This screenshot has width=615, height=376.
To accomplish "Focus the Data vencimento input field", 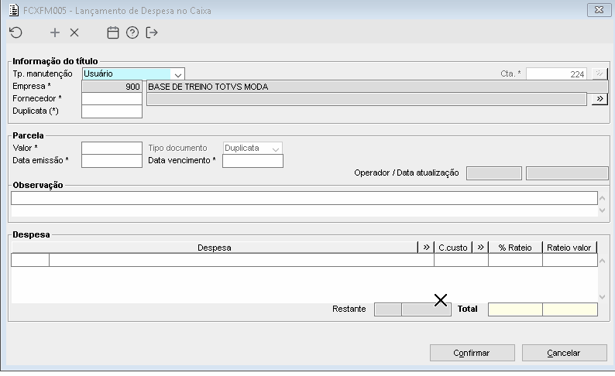I will click(x=253, y=161).
